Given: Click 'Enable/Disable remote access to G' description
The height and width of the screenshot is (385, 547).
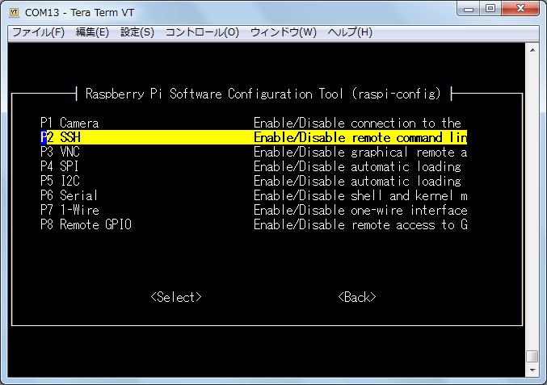Looking at the screenshot, I should (x=360, y=224).
